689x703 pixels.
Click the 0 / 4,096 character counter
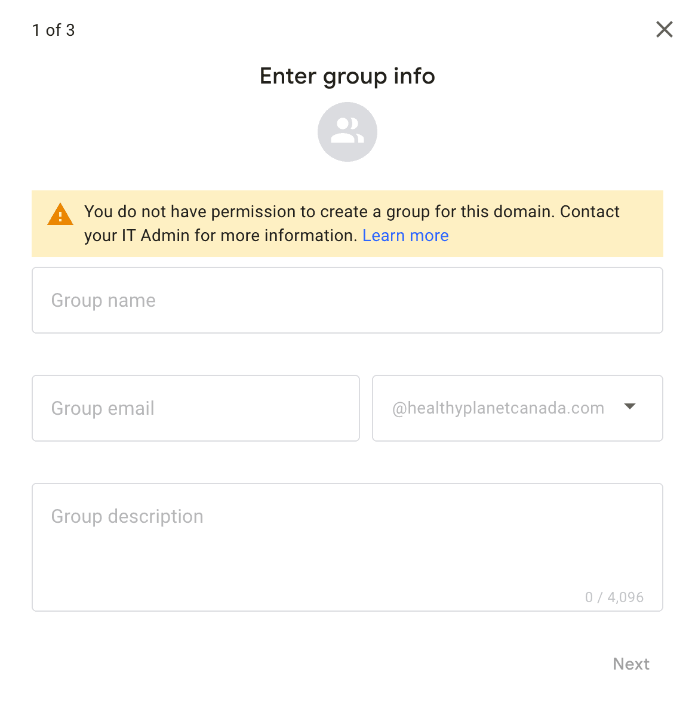614,597
